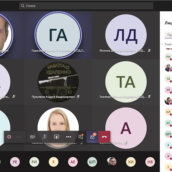Unmute the microphone in the meeting toolbar

point(44,137)
